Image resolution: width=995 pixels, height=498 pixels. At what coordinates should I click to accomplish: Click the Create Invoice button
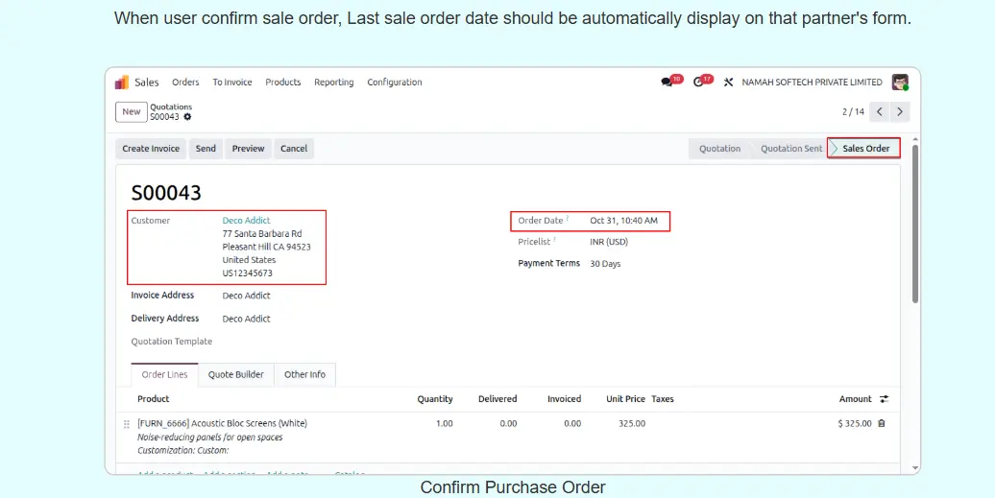click(151, 149)
